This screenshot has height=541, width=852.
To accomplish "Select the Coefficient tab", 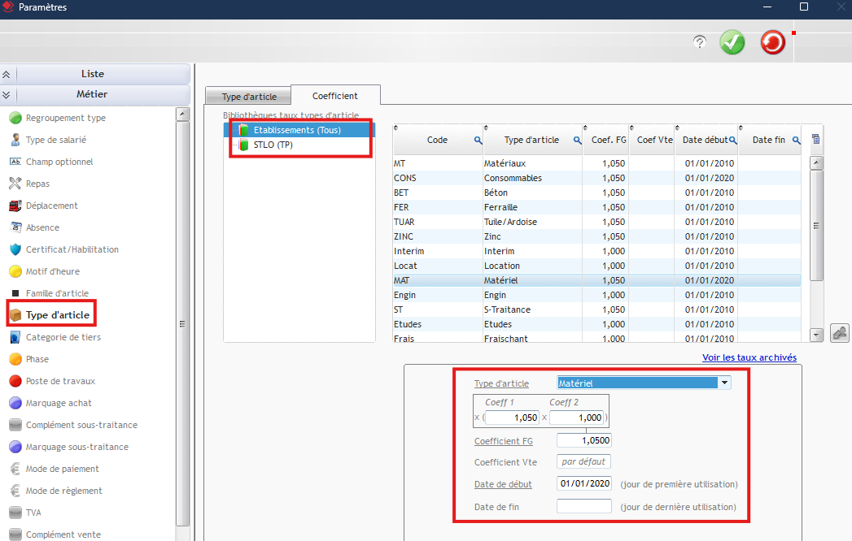I will click(334, 96).
